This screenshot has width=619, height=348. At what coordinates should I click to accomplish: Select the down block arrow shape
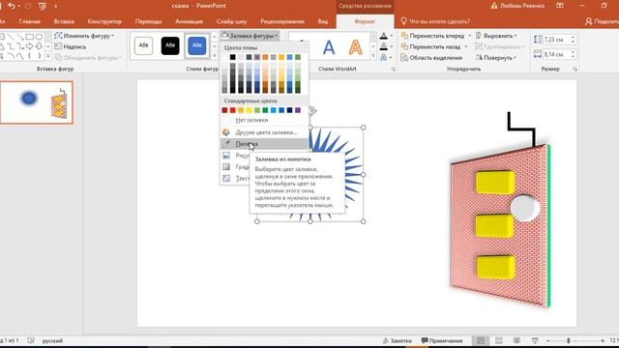pyautogui.click(x=39, y=46)
